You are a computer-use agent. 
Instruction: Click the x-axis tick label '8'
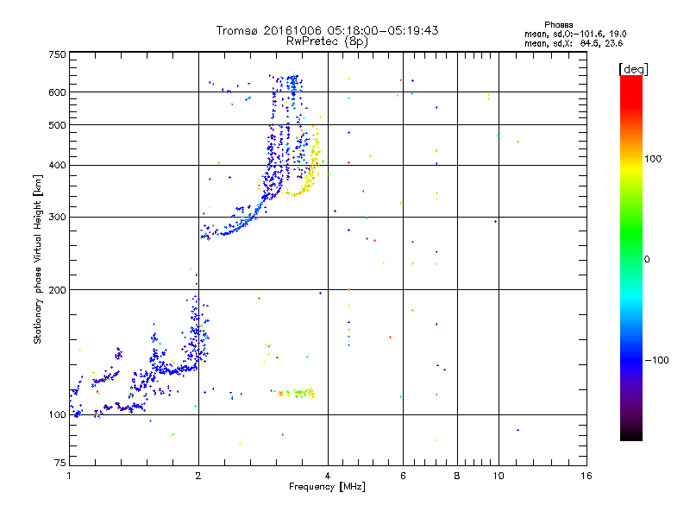coord(457,476)
